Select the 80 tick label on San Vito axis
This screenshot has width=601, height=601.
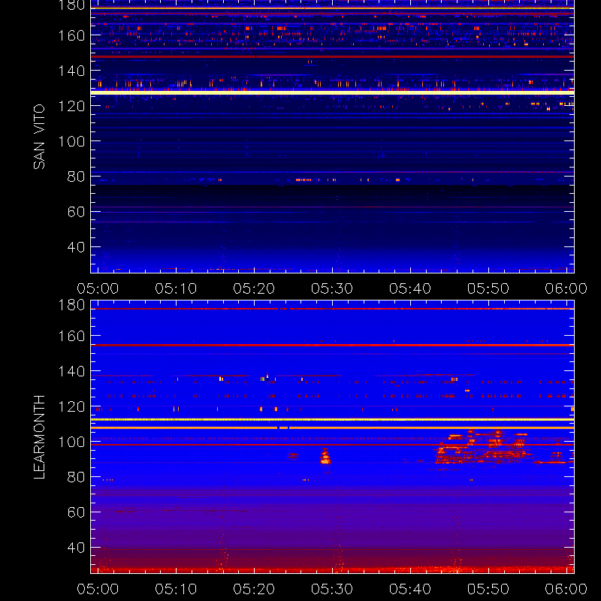tap(77, 177)
